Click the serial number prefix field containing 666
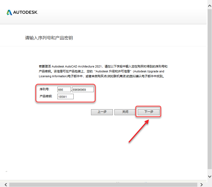The width and height of the screenshot is (212, 187). 64,89
